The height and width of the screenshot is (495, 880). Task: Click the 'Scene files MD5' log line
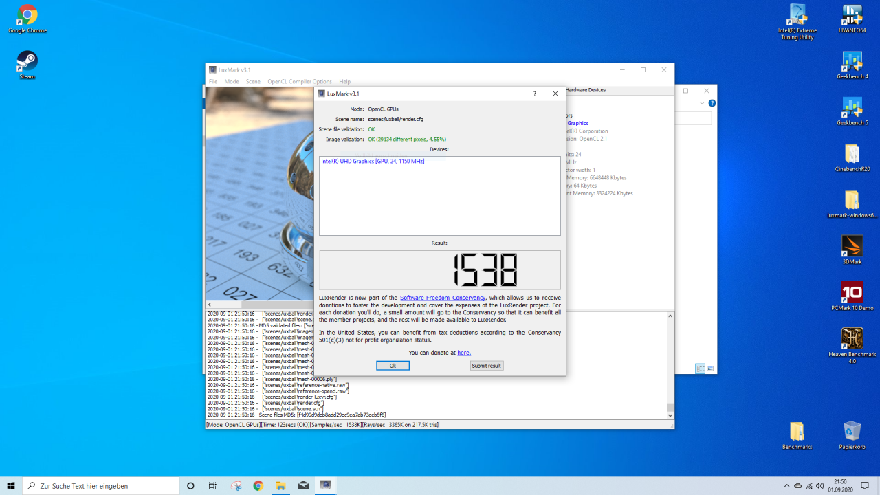coord(296,415)
